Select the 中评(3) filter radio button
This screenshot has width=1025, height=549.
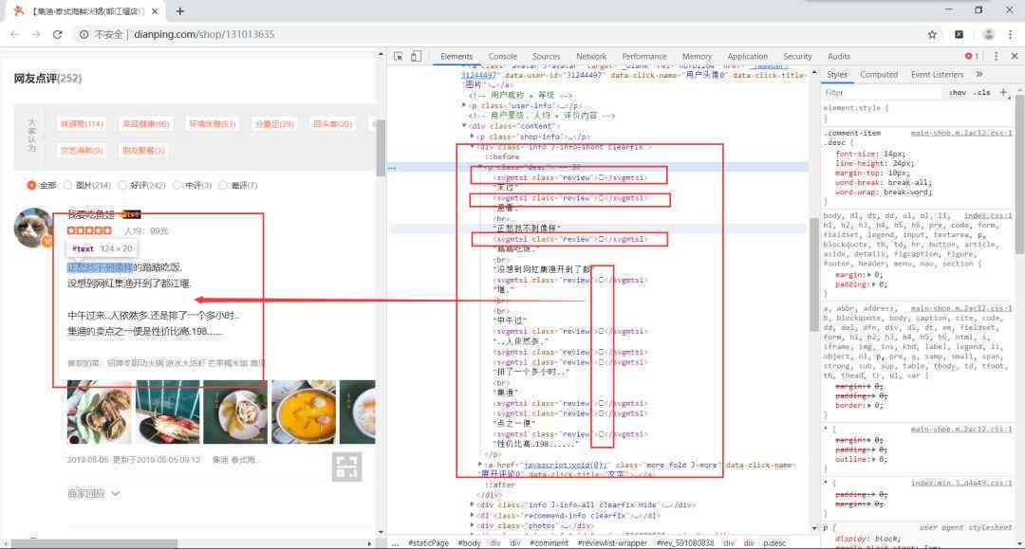177,186
